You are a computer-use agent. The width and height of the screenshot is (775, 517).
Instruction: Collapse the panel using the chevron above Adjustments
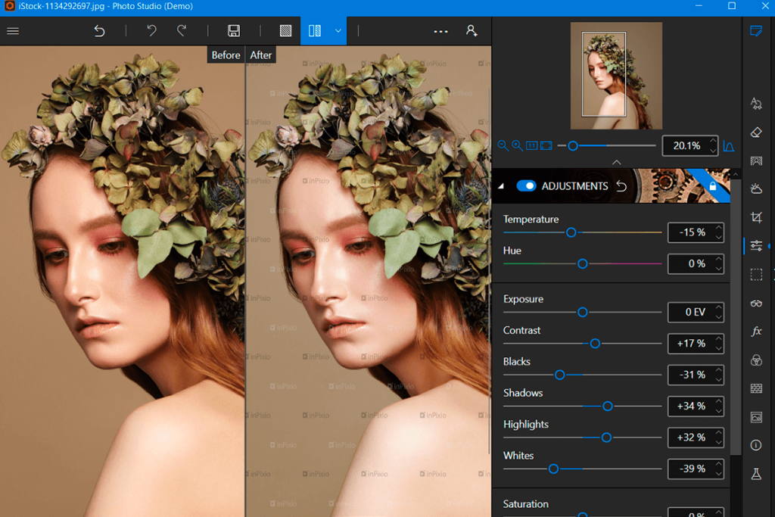point(617,162)
